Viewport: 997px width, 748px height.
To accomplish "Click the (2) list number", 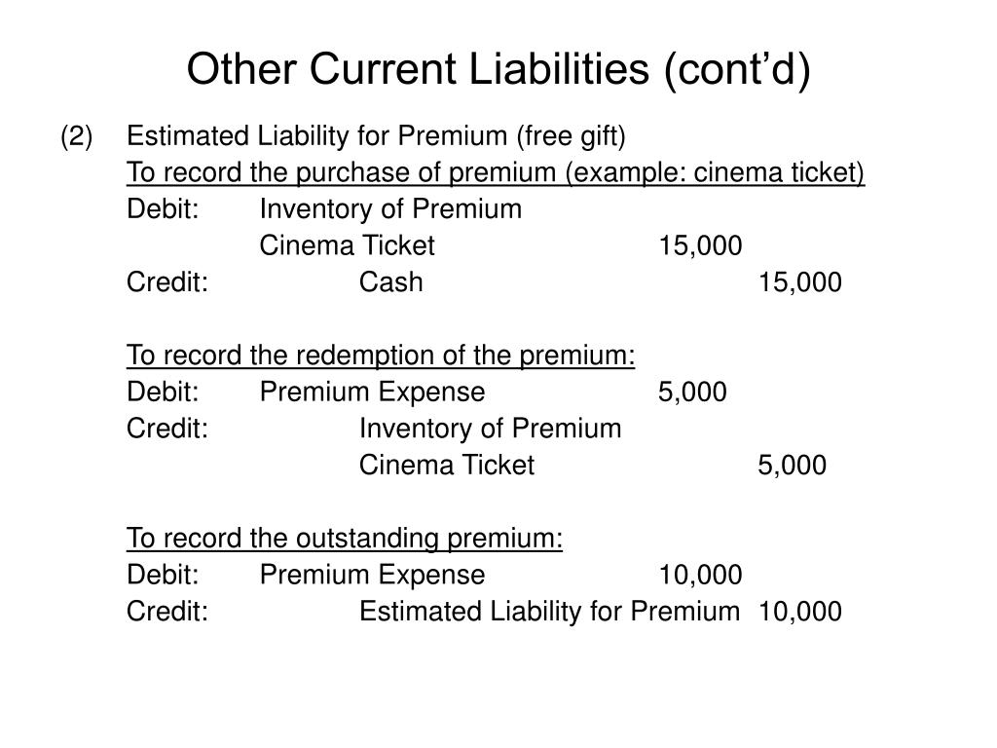I will 76,136.
